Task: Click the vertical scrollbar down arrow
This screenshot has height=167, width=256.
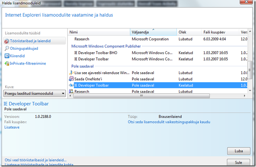Action: point(250,90)
